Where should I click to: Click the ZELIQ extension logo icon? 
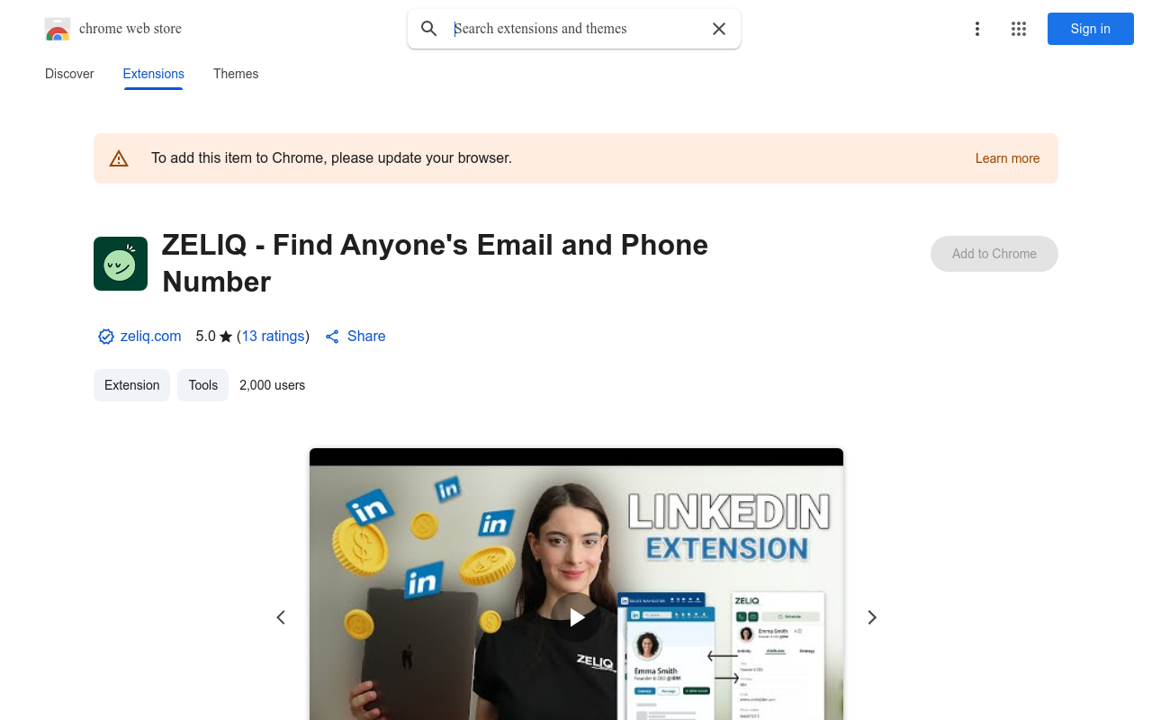(121, 264)
